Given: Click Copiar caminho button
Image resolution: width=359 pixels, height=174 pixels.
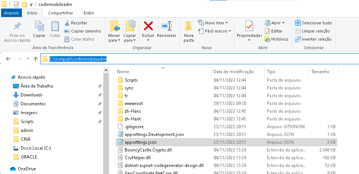Looking at the screenshot, I should [x=83, y=31].
